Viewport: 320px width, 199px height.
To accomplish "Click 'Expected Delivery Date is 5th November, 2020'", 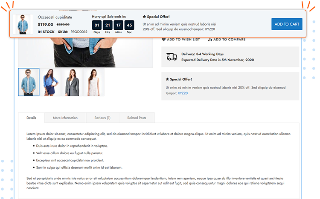I will coord(218,60).
